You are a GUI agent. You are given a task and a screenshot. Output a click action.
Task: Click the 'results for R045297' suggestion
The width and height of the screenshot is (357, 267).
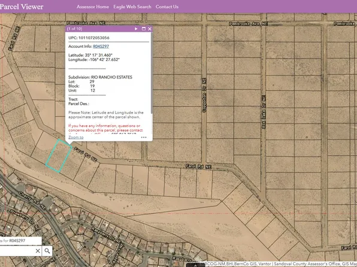21,241
